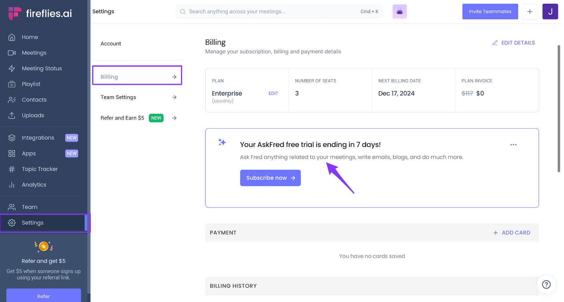Image resolution: width=564 pixels, height=302 pixels.
Task: Open the user profile avatar menu
Action: (550, 12)
